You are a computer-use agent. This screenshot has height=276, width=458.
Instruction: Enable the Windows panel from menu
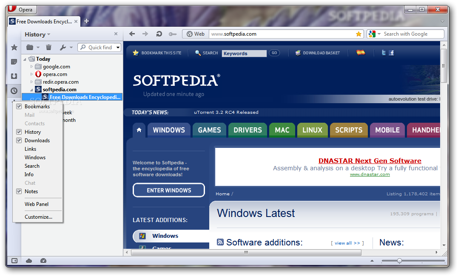pos(35,157)
